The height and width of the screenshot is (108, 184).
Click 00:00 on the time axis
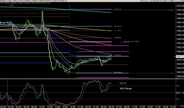(3, 107)
